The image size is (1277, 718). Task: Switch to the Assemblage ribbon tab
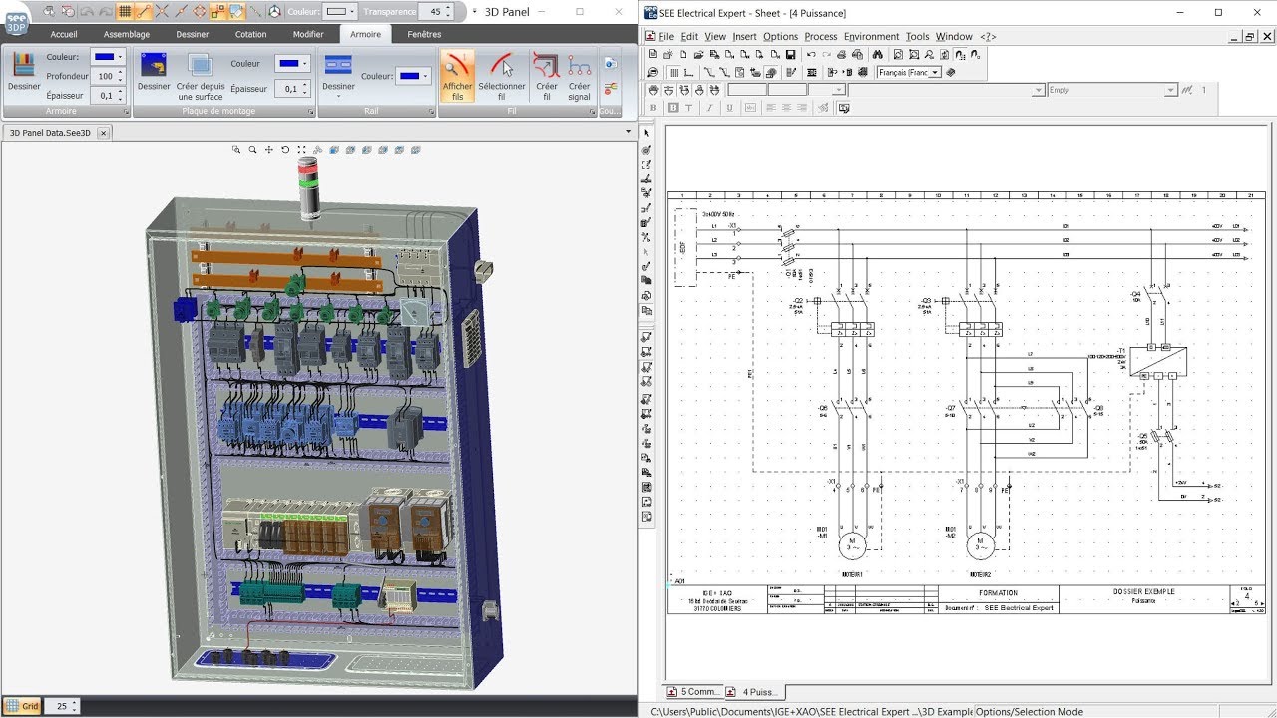[x=126, y=33]
